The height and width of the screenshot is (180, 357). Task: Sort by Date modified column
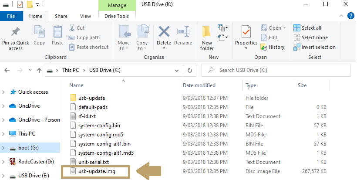199,85
